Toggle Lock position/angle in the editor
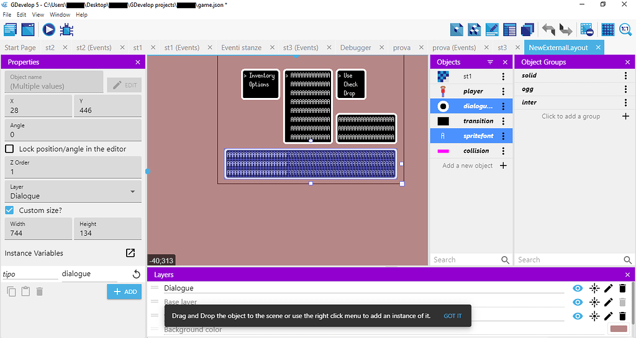 [x=9, y=149]
